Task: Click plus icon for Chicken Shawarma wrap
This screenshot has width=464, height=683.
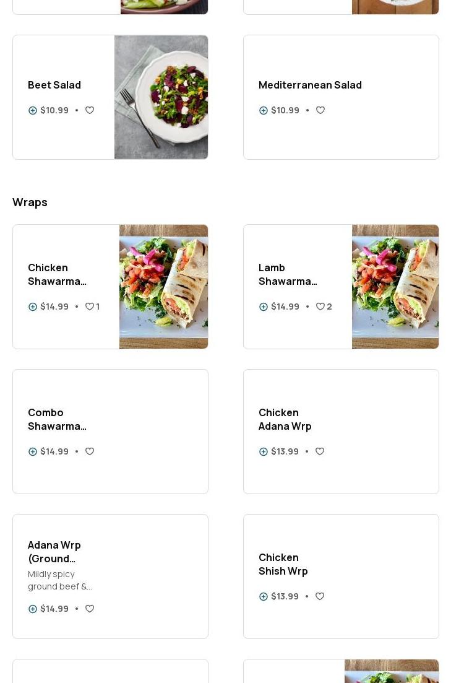Action: (33, 307)
